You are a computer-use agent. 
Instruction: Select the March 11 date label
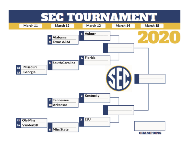tap(31, 26)
